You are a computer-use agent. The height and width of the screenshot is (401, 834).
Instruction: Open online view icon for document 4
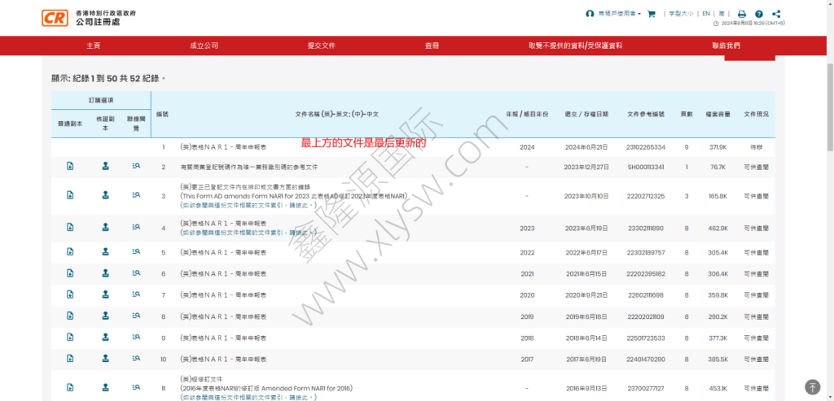pyautogui.click(x=136, y=229)
